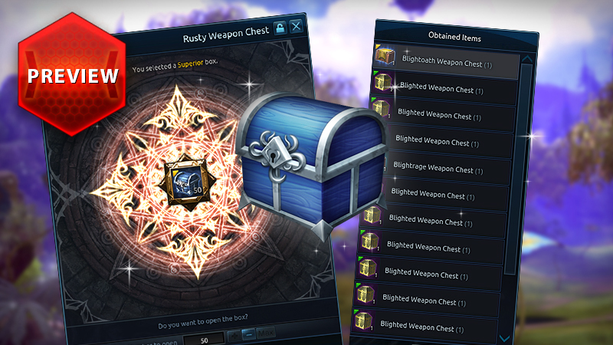Decrease box count with minus button
Image resolution: width=613 pixels, height=345 pixels.
248,334
